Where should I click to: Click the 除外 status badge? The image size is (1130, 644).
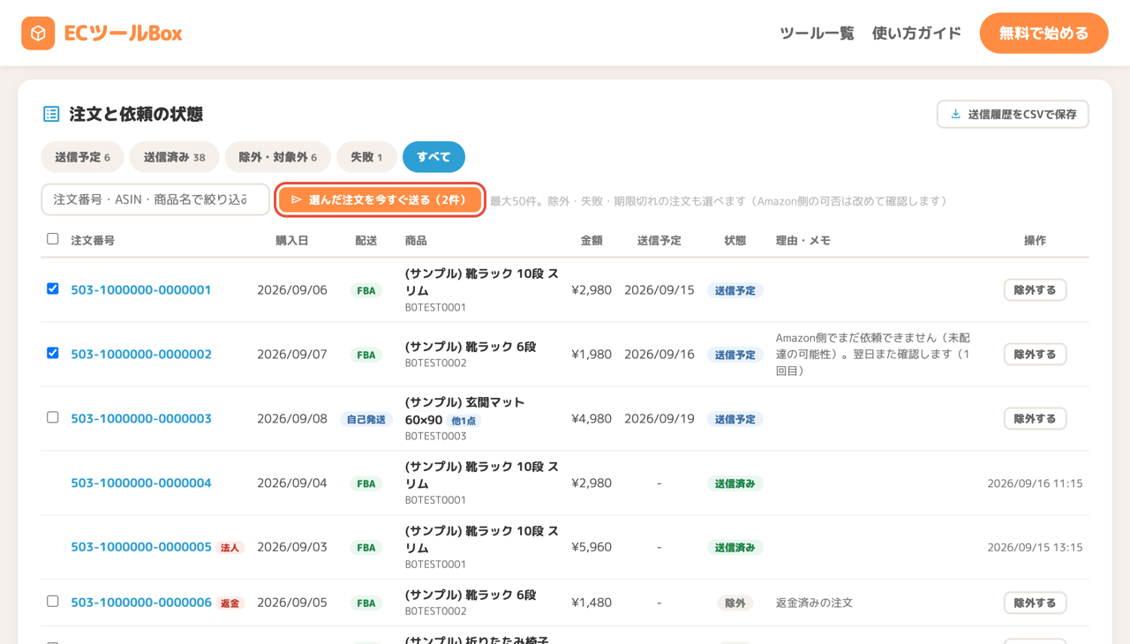click(x=734, y=603)
